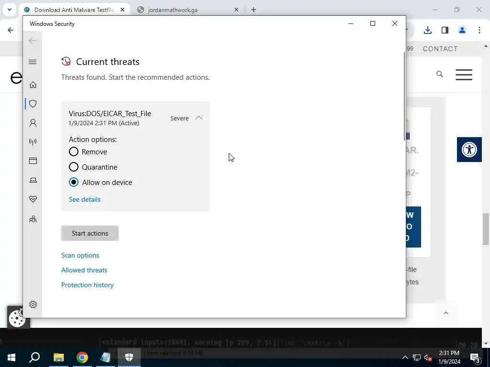
Task: Open Chrome three-dot menu
Action: pyautogui.click(x=479, y=30)
